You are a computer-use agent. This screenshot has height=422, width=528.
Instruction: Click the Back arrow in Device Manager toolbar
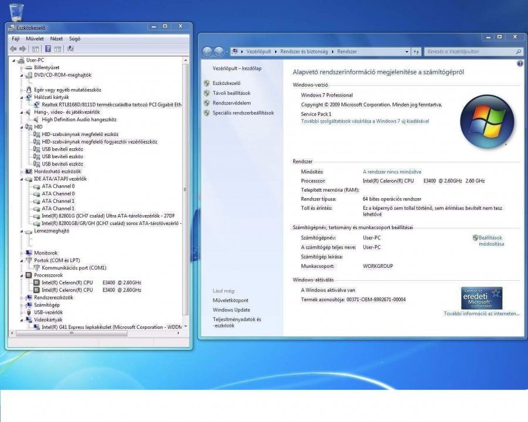[13, 49]
